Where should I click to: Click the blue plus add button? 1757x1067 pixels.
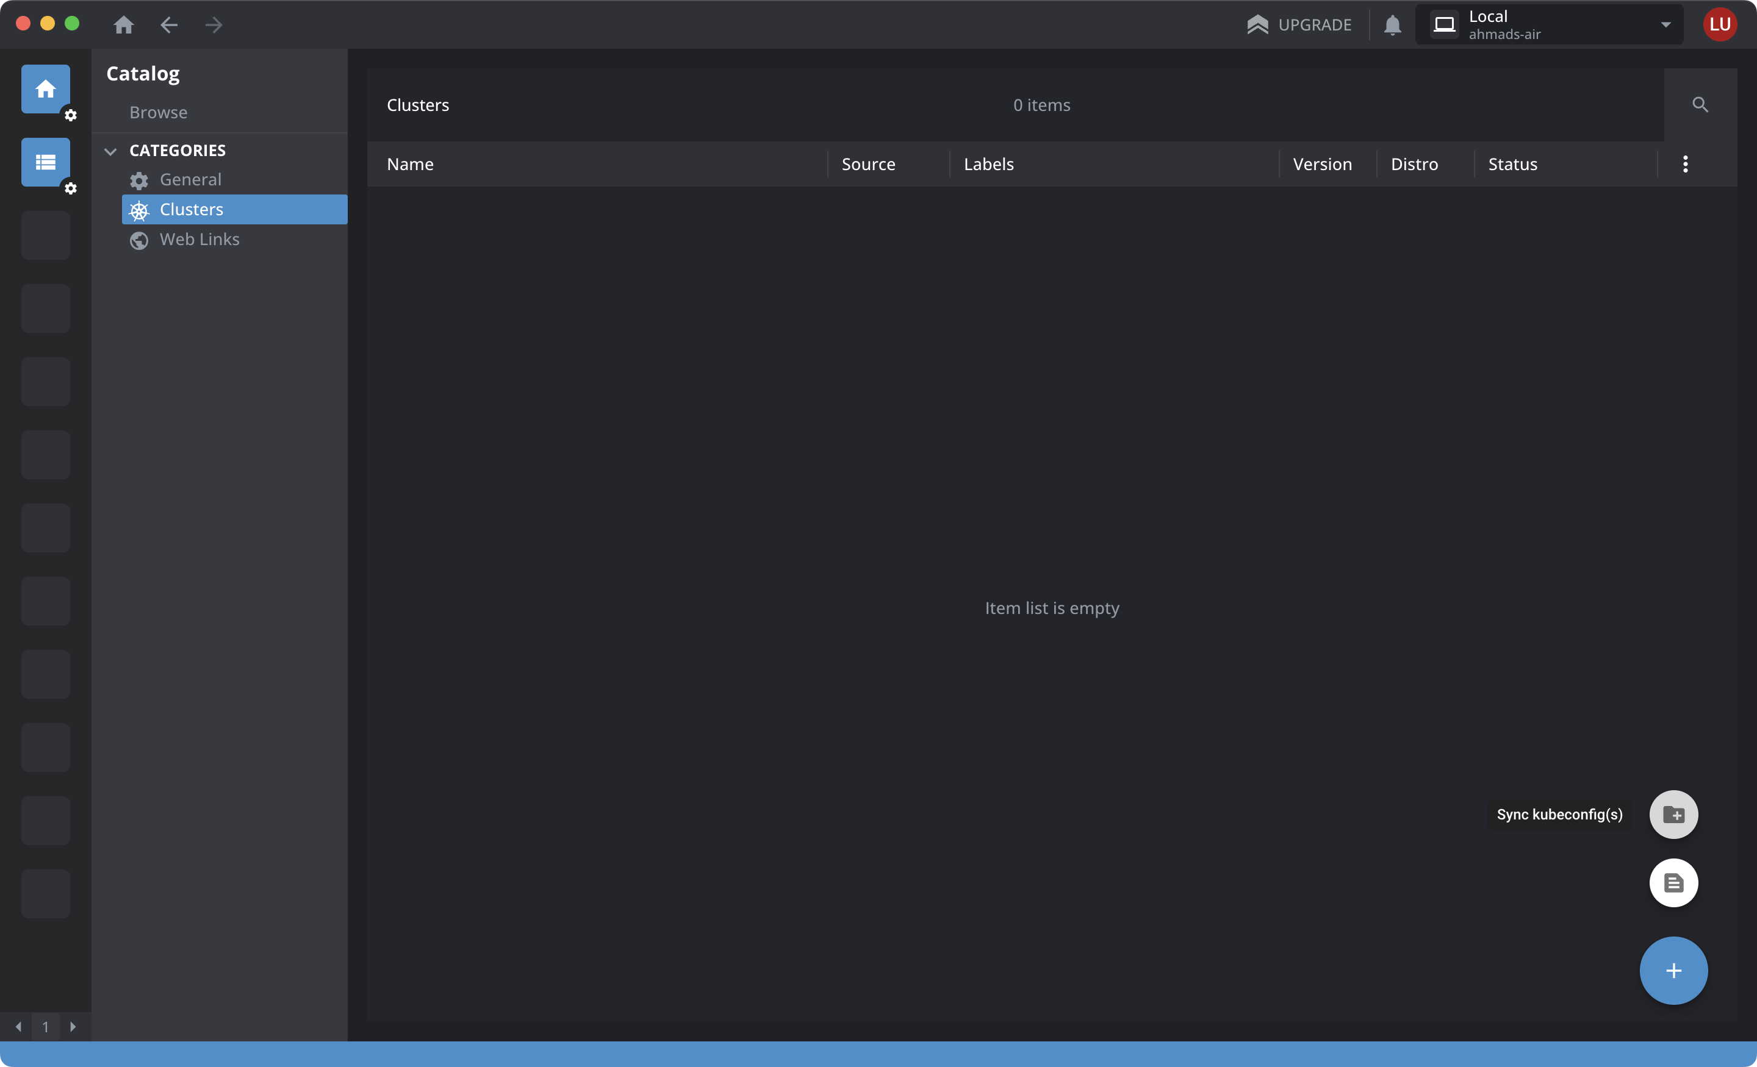pyautogui.click(x=1673, y=971)
